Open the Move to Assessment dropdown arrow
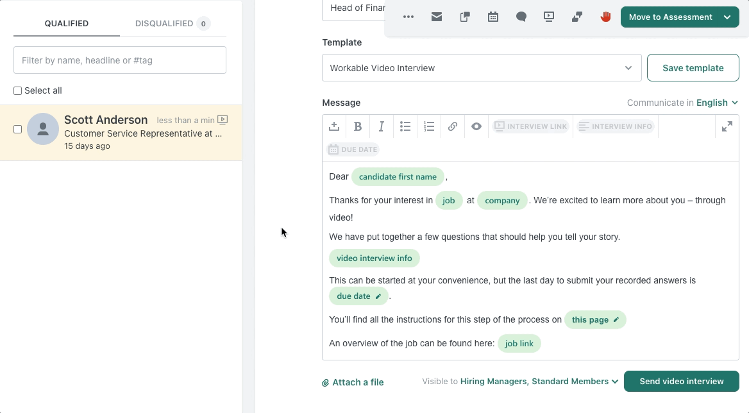749x413 pixels. (x=727, y=17)
